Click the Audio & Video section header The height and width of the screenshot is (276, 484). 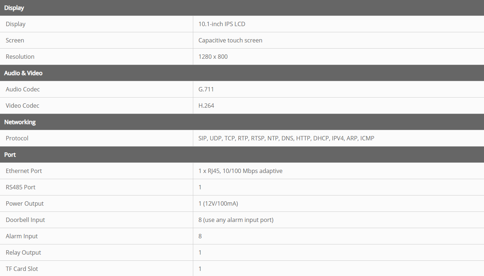23,73
